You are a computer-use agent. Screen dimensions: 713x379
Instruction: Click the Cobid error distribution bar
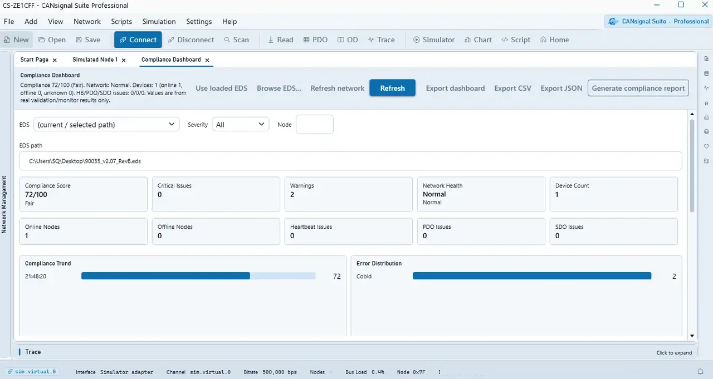tap(532, 276)
